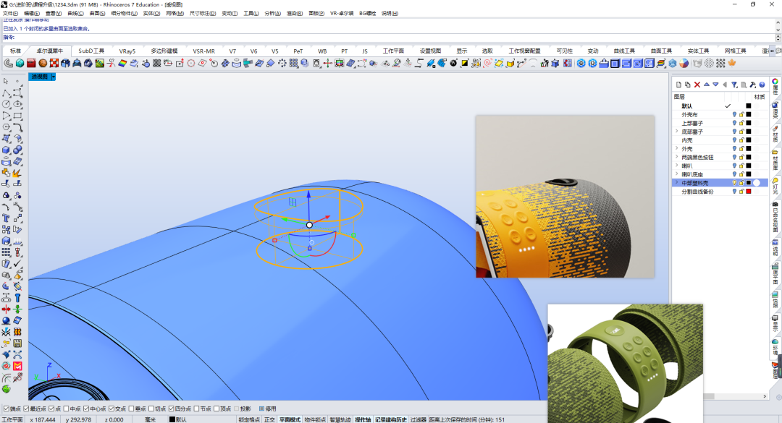Click the red box icon in top toolbar

tap(31, 64)
